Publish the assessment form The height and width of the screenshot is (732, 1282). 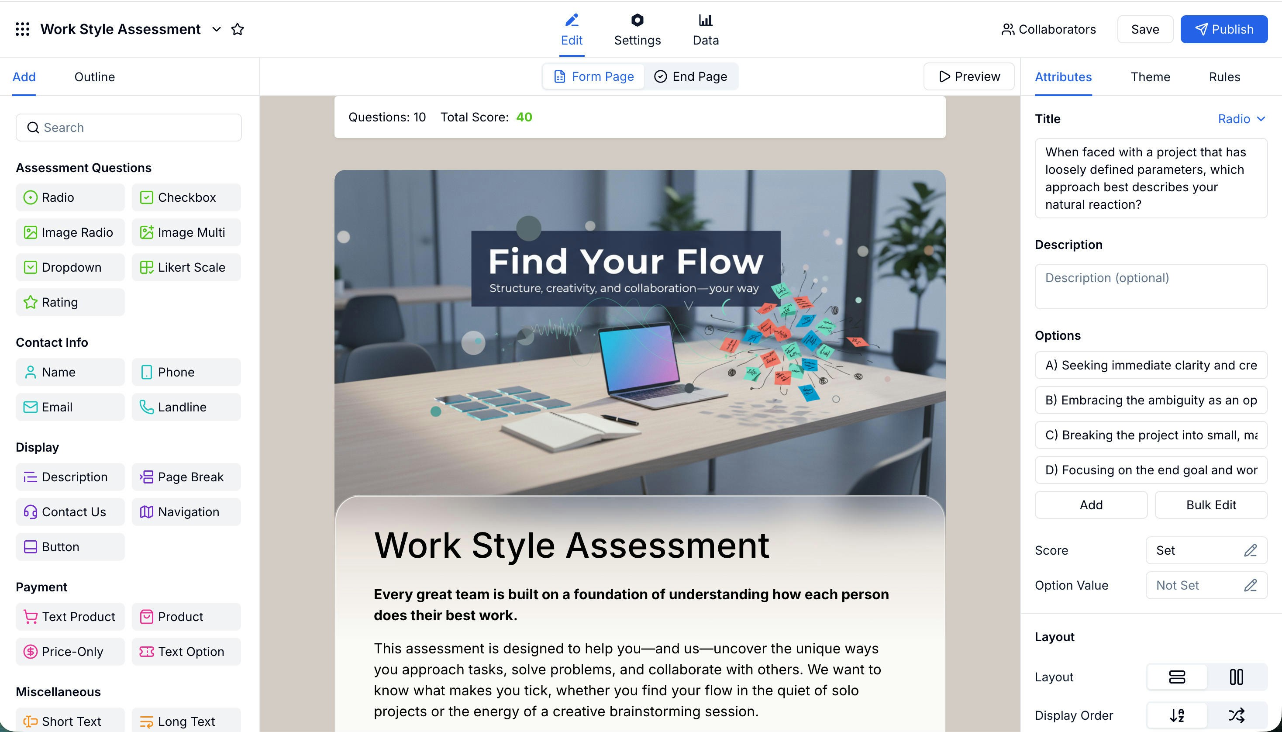coord(1223,29)
